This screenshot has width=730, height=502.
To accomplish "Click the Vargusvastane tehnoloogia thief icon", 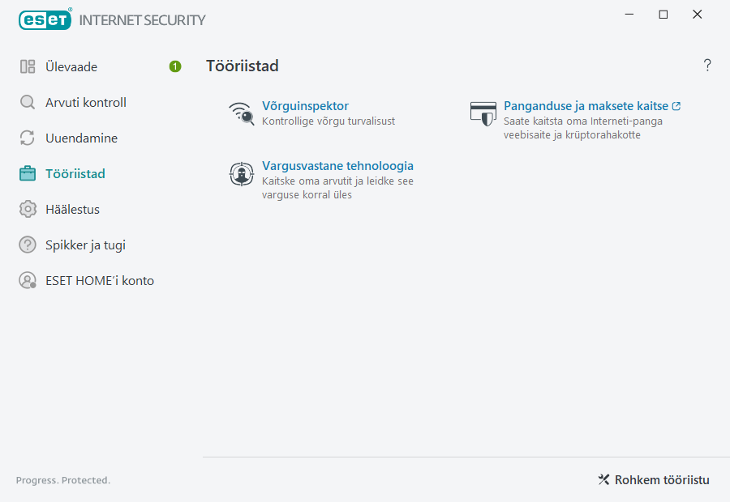I will [241, 173].
